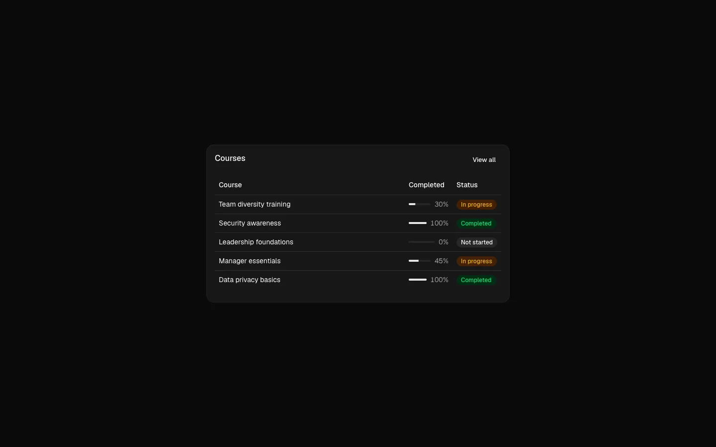Open the Leadership foundations course row
This screenshot has width=716, height=447.
tap(358, 242)
